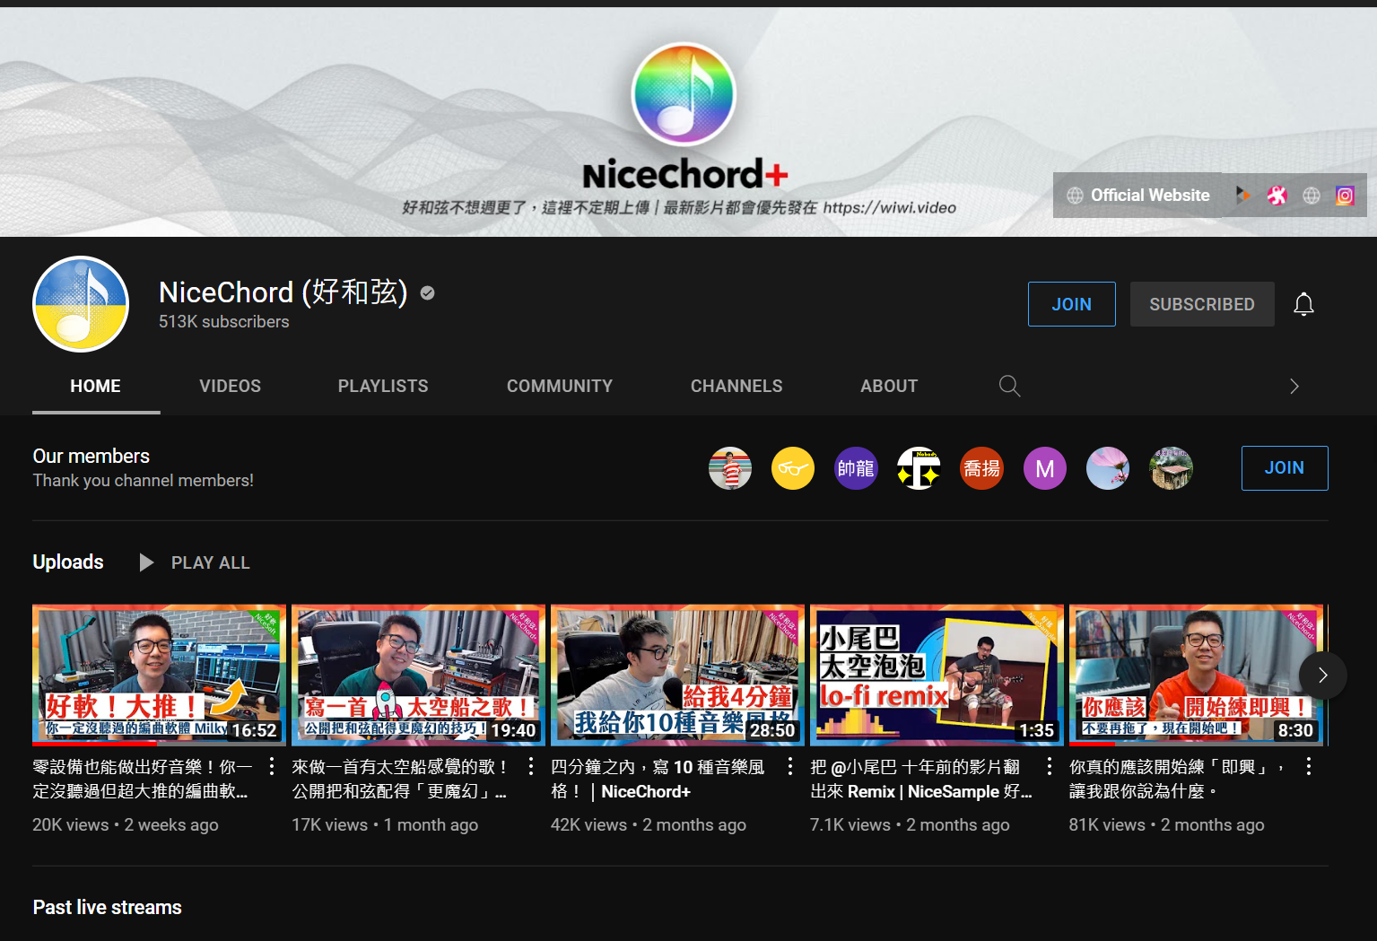Switch to the VIDEOS tab
This screenshot has height=941, width=1377.
[230, 386]
